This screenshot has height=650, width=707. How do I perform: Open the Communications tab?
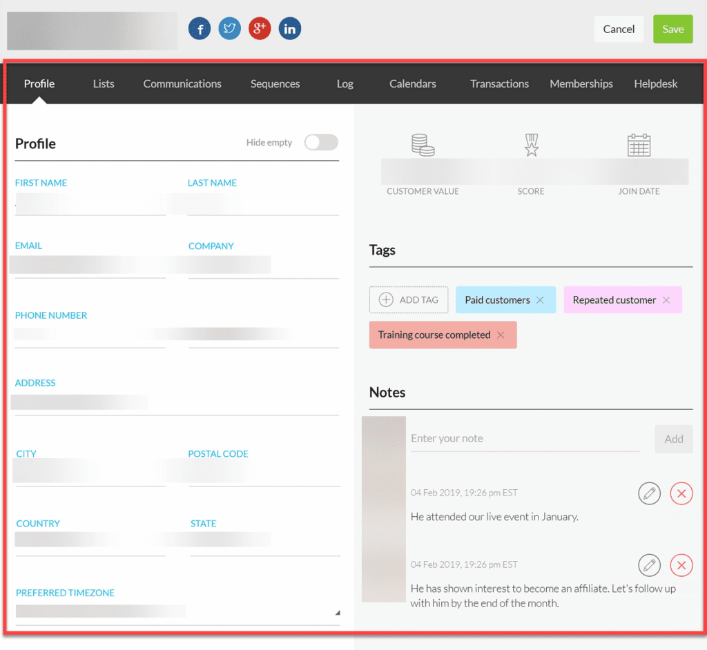pyautogui.click(x=182, y=84)
